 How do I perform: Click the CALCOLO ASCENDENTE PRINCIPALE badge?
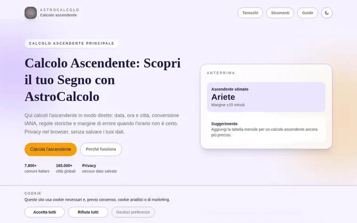click(71, 44)
